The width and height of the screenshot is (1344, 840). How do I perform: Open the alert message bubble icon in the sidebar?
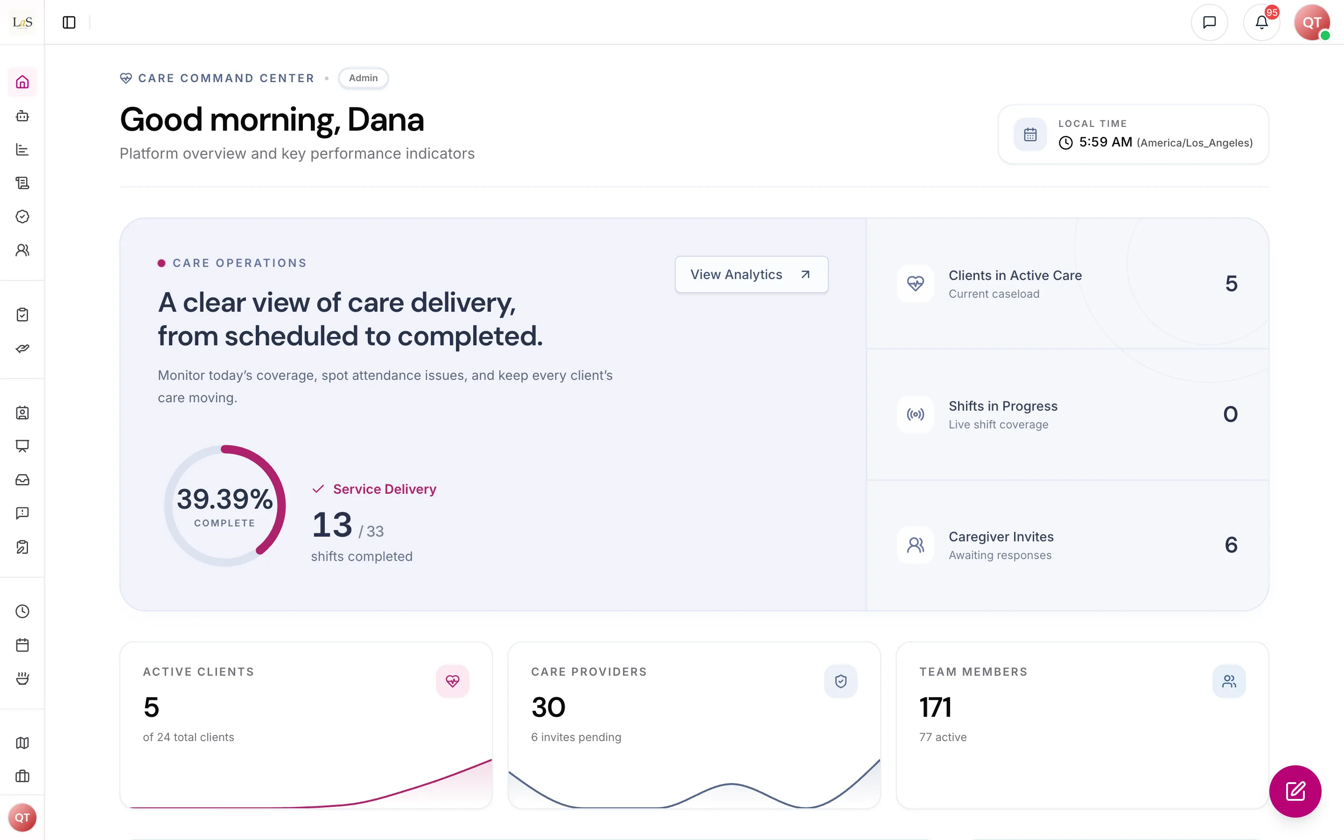point(22,513)
